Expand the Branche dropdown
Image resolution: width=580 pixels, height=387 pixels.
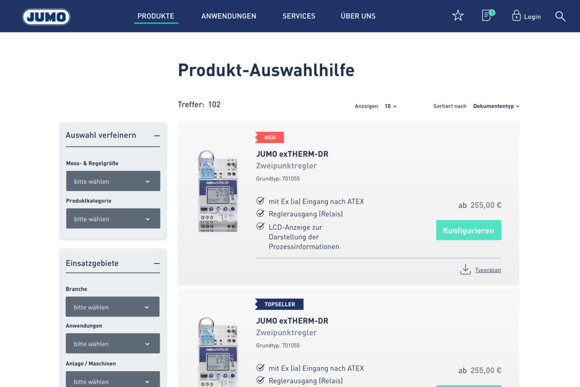coord(113,307)
